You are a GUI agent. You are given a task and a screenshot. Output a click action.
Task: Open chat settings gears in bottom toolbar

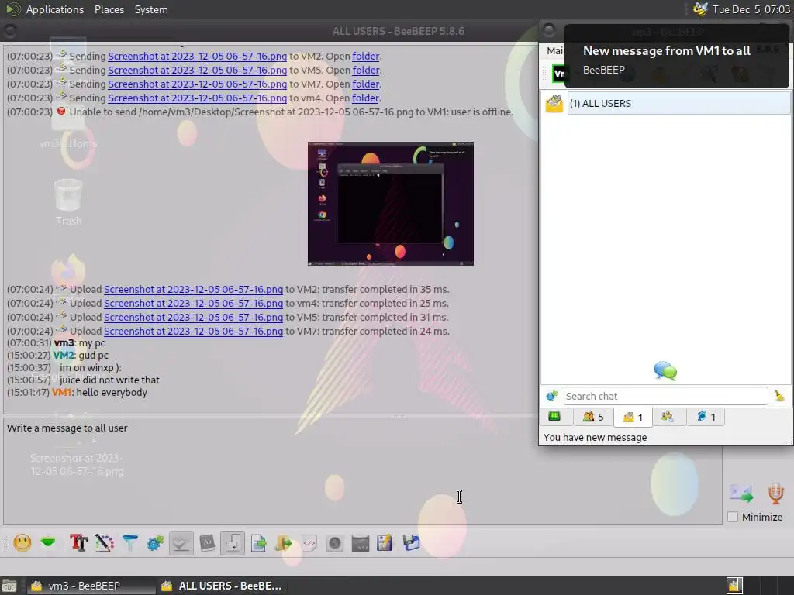[155, 543]
